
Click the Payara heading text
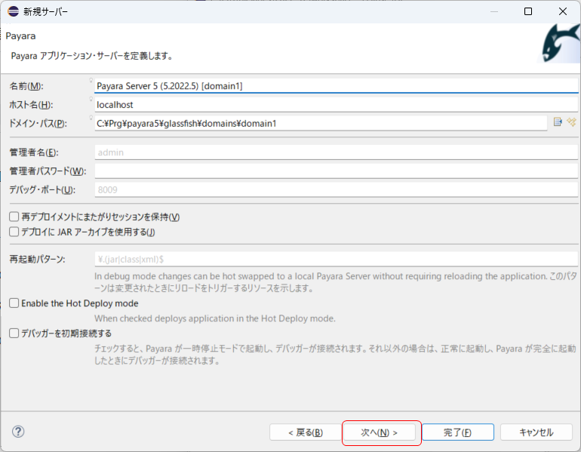pos(21,36)
